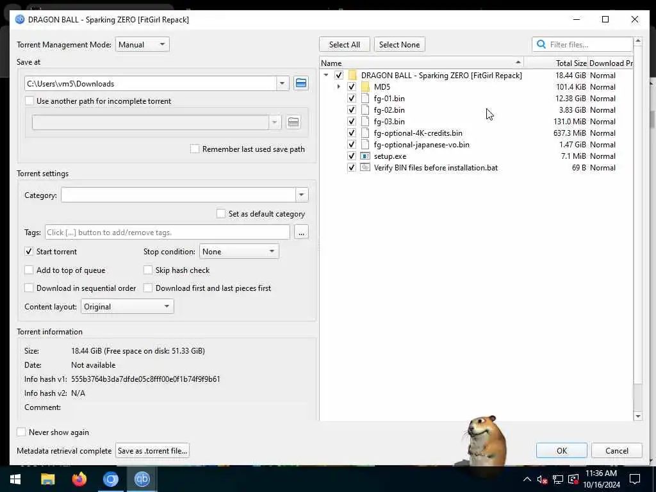Uncheck fg-optional-japanese-vo.bin file checkbox
The height and width of the screenshot is (492, 656).
tap(352, 144)
